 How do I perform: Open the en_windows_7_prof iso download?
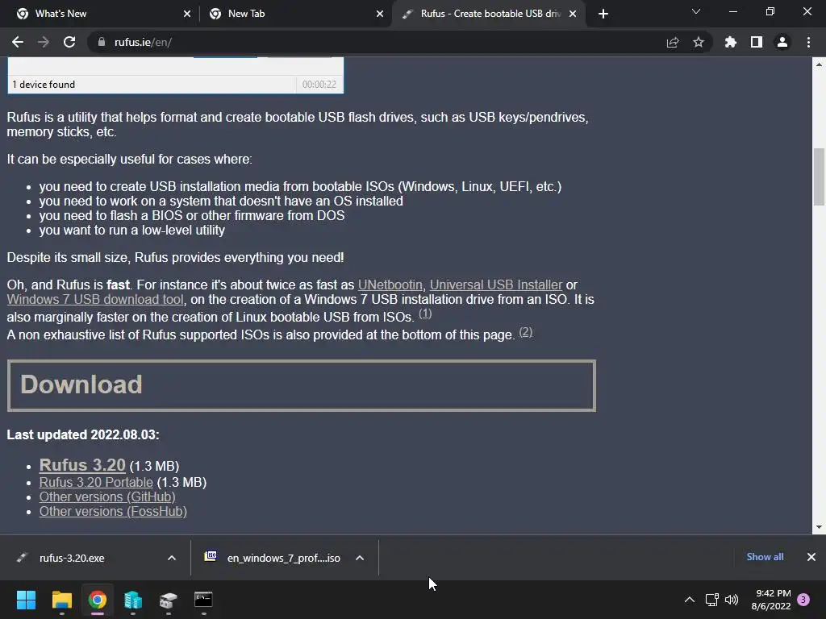271,558
